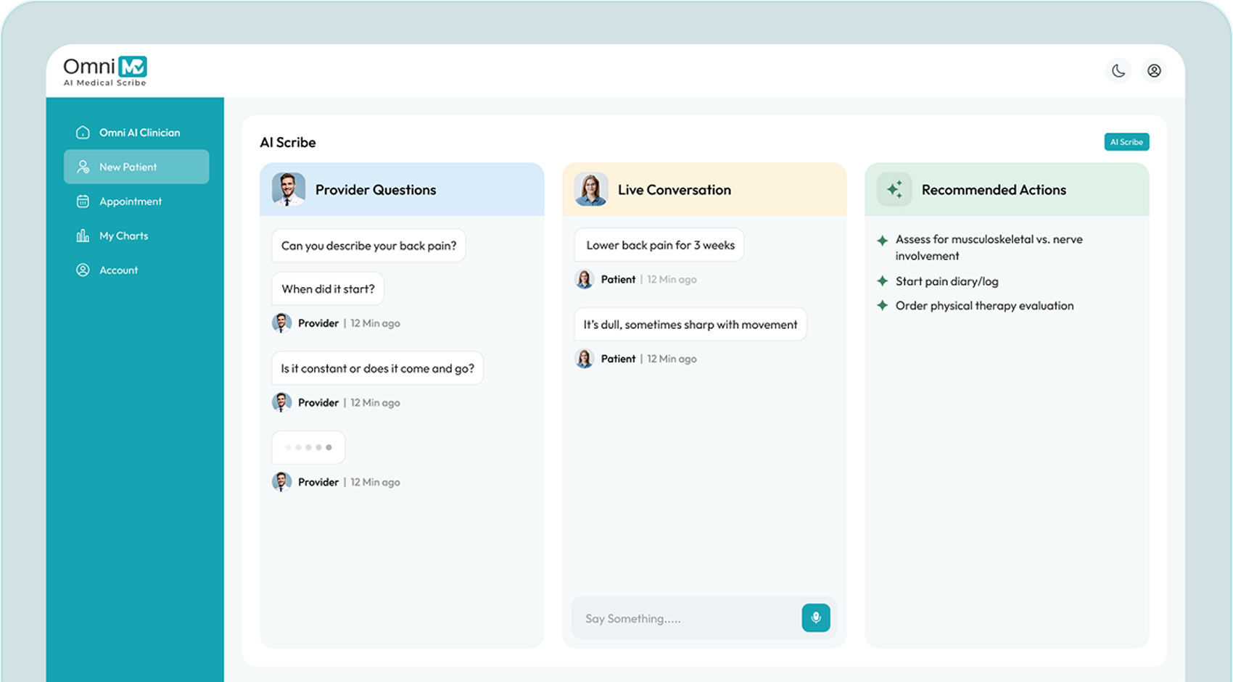Select the 'Can you describe your back pain?' message

coord(368,246)
